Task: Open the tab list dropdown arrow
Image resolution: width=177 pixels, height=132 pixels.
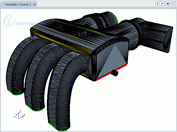Action: (x=168, y=4)
